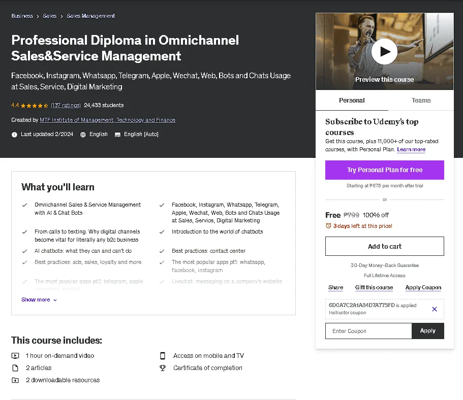Viewport: 463px width, 400px height.
Task: Open the Business breadcrumb link
Action: pos(22,16)
